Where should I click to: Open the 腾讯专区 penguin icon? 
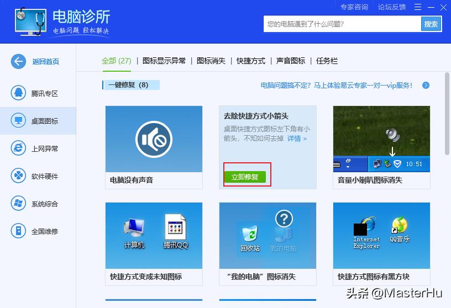tap(18, 93)
